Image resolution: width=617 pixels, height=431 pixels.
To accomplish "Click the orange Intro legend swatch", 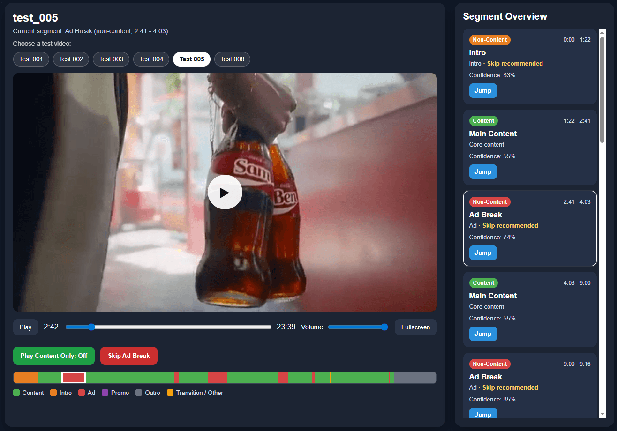I will [53, 393].
